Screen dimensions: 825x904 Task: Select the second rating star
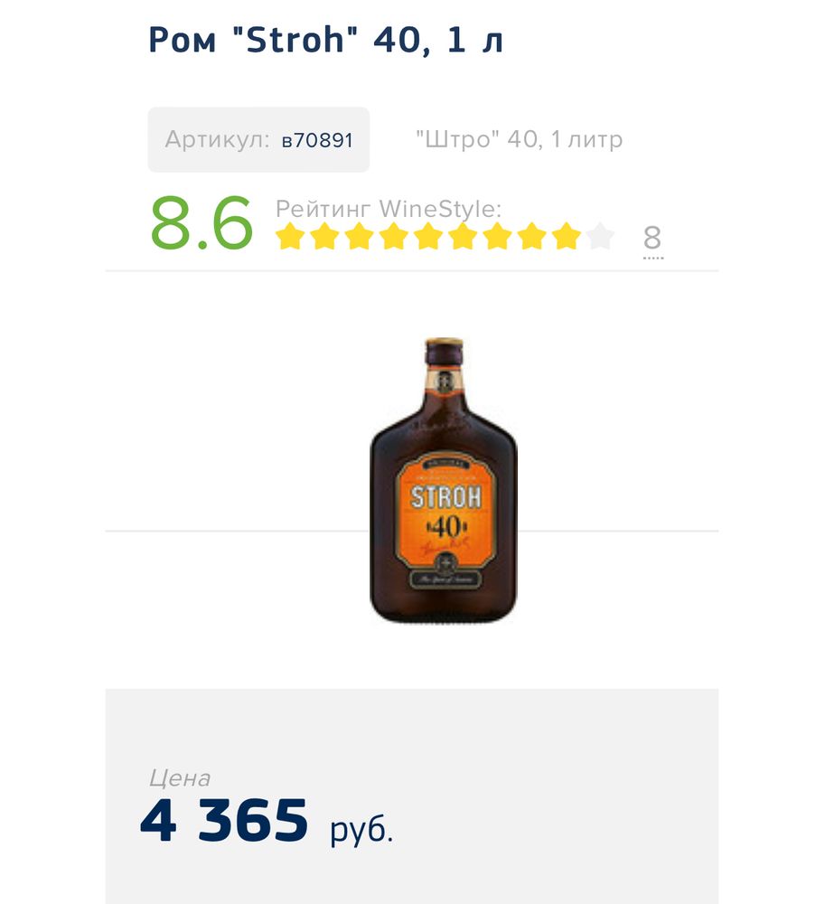coord(323,237)
